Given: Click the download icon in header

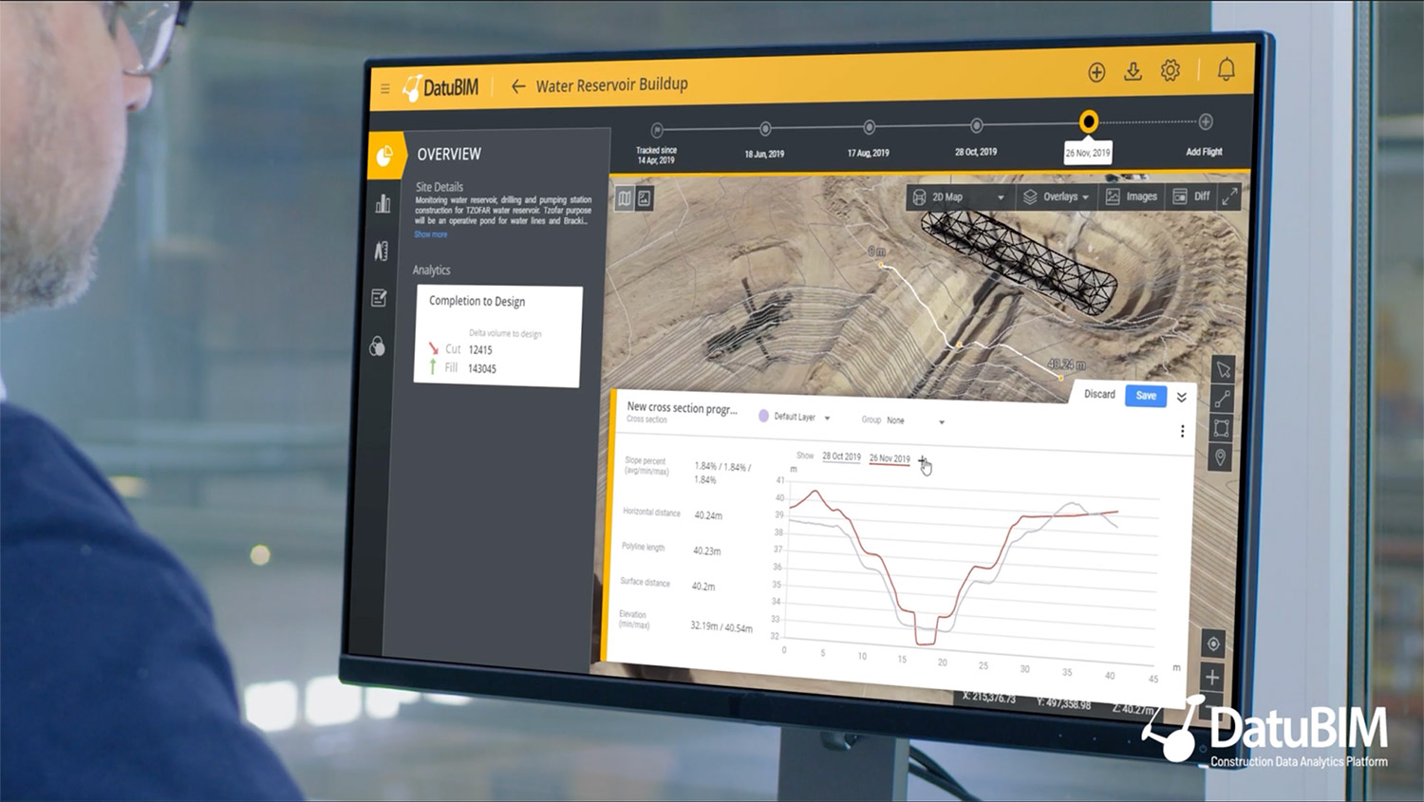Looking at the screenshot, I should point(1133,71).
